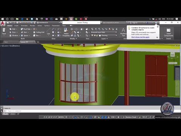Open File Explorer from Windows taskbar
This screenshot has height=136, width=181.
(x=17, y=19)
